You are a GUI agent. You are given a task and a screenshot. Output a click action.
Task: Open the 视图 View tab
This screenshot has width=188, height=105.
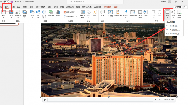(62, 7)
